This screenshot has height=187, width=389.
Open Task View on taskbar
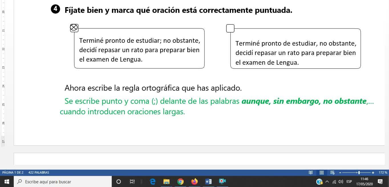(x=132, y=182)
